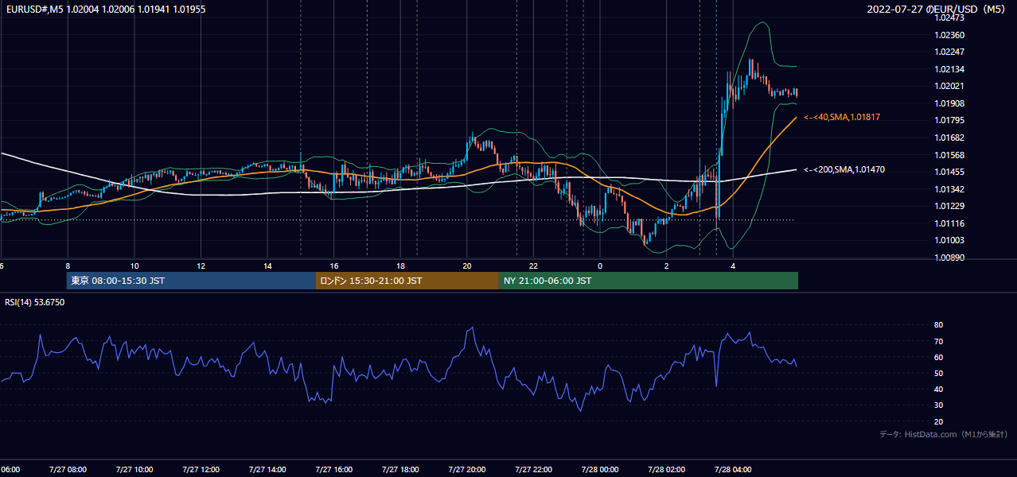Click price axis value 1.01229
Screen dimensions: 1017x477
[x=949, y=206]
